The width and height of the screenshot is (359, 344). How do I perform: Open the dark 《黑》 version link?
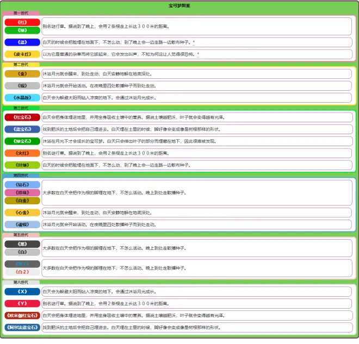click(x=22, y=244)
